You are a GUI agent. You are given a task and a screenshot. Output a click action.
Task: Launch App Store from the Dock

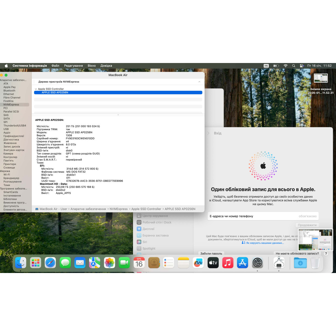tap(242, 263)
